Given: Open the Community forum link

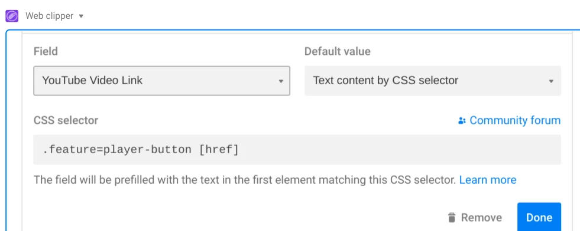Looking at the screenshot, I should pyautogui.click(x=515, y=120).
